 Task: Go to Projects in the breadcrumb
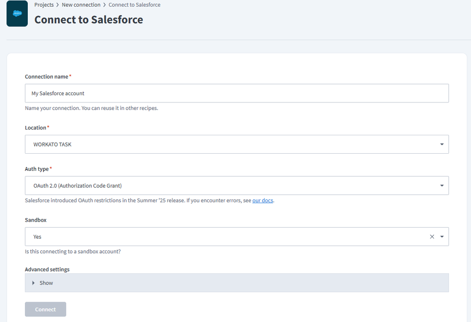44,5
